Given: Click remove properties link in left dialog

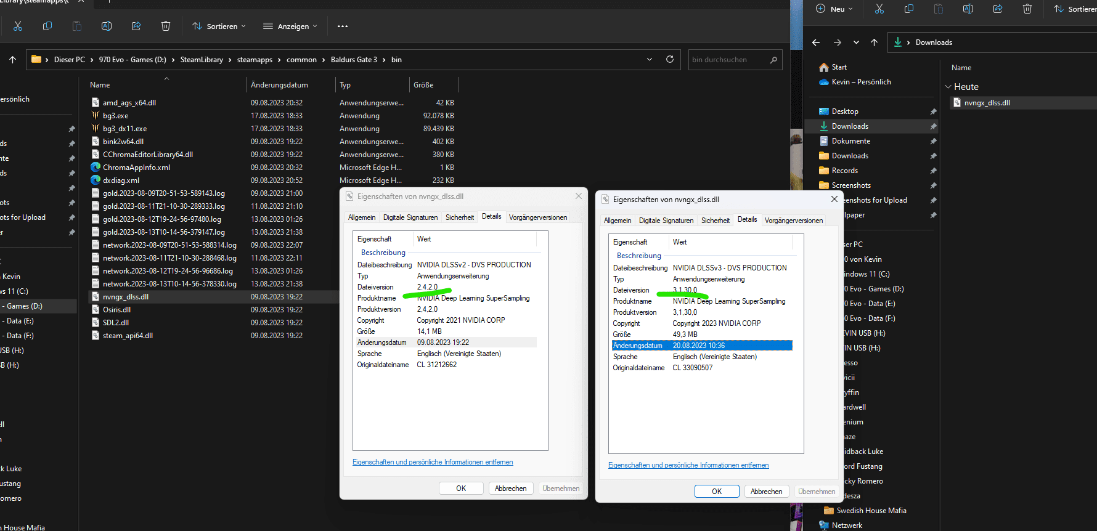Looking at the screenshot, I should 433,462.
